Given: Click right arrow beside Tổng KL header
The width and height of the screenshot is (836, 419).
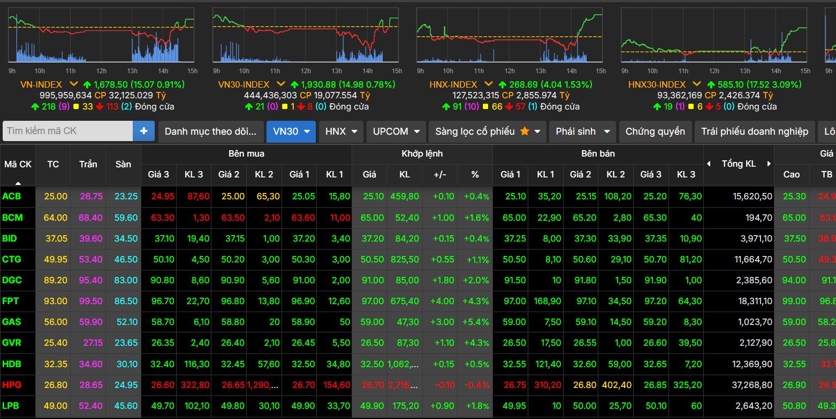Looking at the screenshot, I should (769, 164).
